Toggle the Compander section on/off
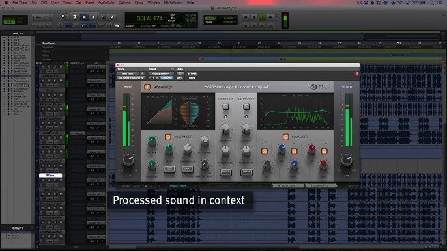 coord(168,137)
